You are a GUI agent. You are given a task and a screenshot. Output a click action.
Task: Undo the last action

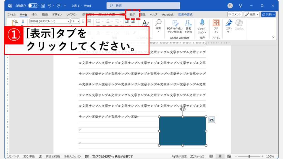click(49, 6)
